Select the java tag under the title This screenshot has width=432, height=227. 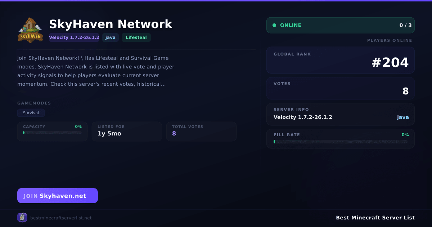tap(111, 37)
